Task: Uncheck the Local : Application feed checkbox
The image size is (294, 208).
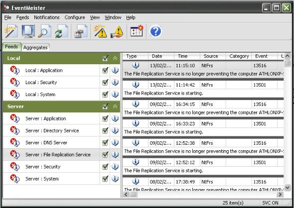Action: 105,70
